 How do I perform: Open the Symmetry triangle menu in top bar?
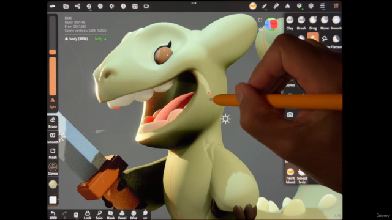[287, 5]
